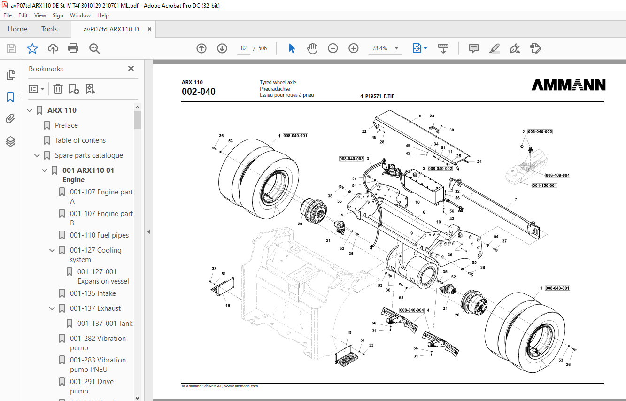Collapse 001 ARX110 01 Engine bookmark
The width and height of the screenshot is (626, 401).
point(45,170)
